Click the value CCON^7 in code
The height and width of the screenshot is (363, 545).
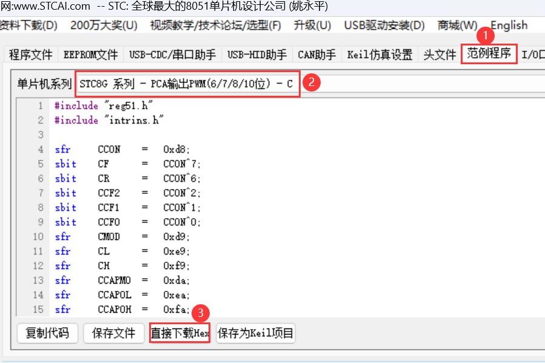coord(181,164)
